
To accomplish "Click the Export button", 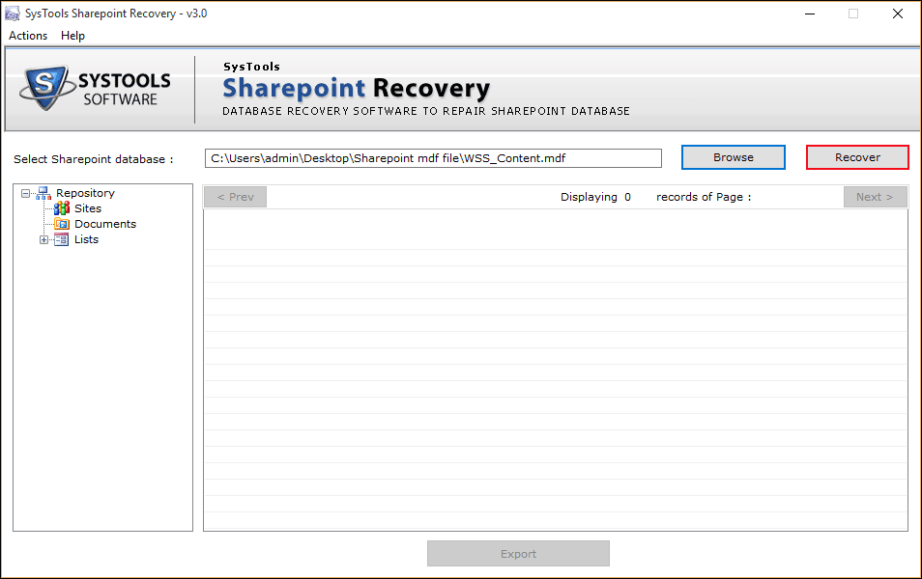I will click(x=518, y=554).
